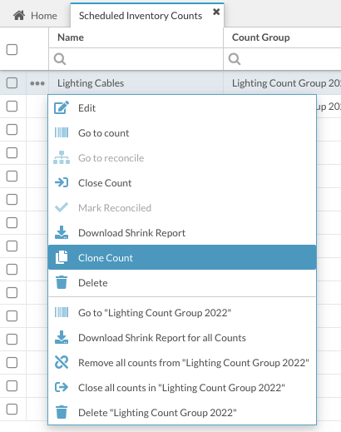Click the Lighting Cables name cell
This screenshot has height=432, width=341.
(136, 83)
